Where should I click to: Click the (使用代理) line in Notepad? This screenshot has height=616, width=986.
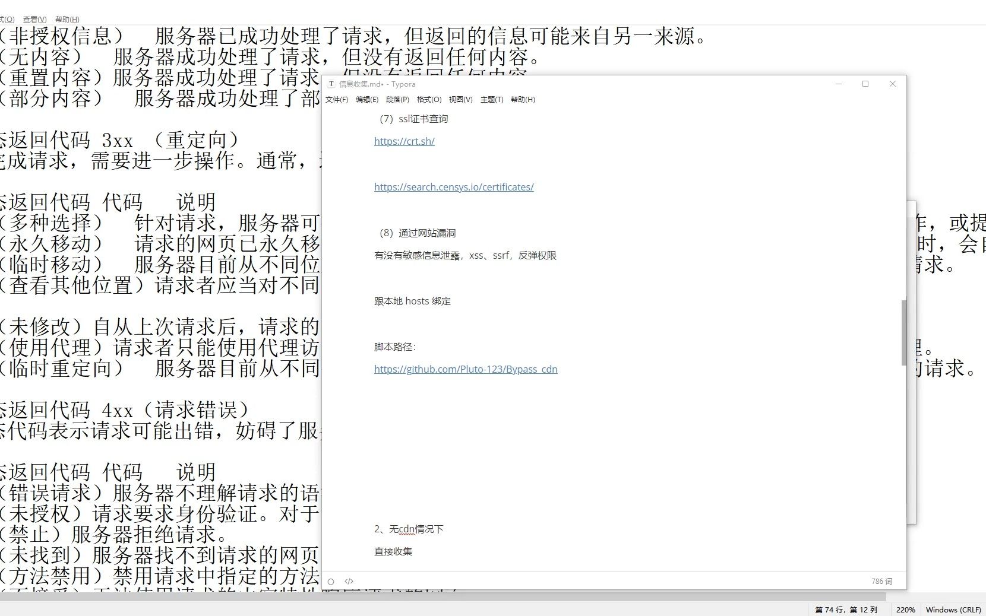(160, 348)
